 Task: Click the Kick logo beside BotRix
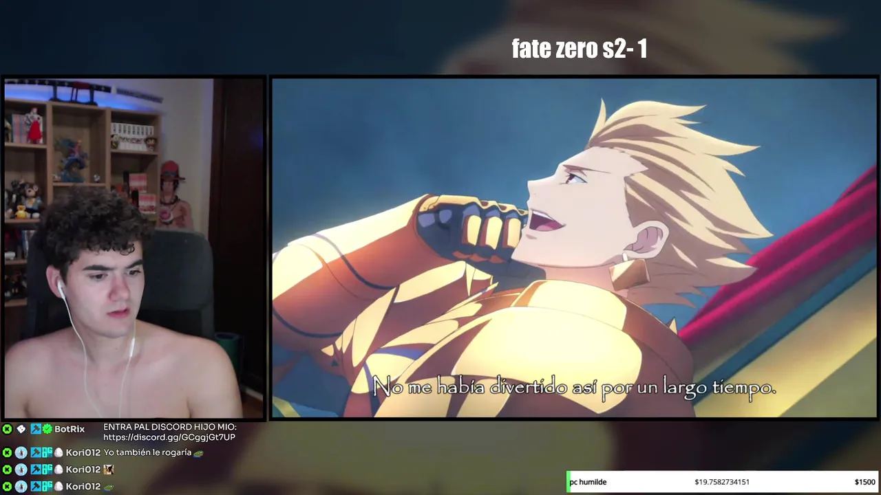(x=7, y=429)
